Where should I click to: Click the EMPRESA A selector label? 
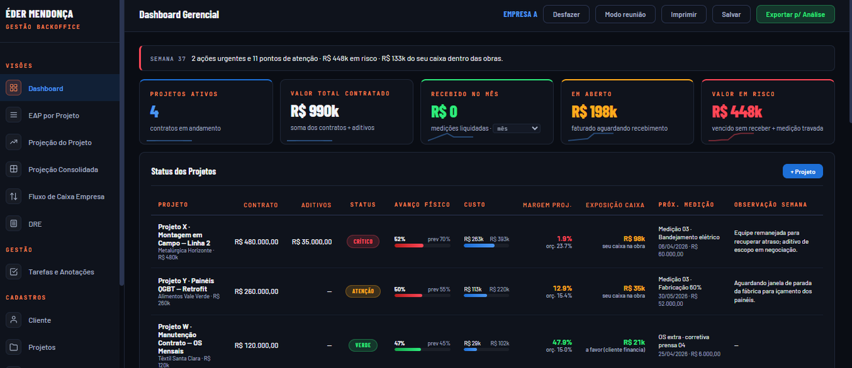(520, 14)
